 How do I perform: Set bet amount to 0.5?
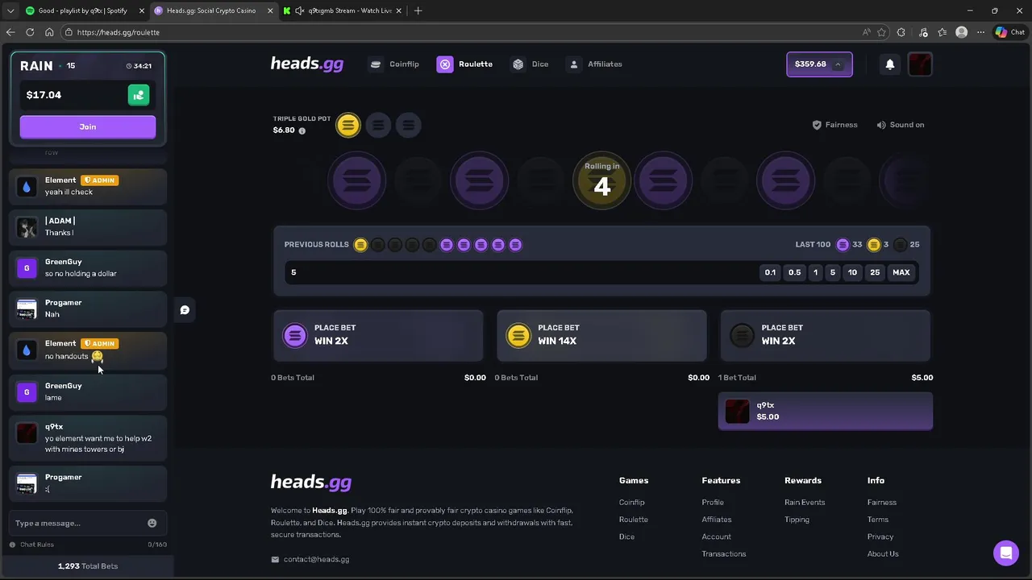[795, 272]
